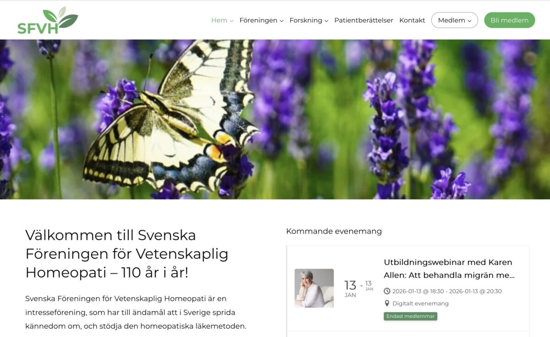Select the Hem navigation item
The height and width of the screenshot is (337, 550).
point(219,20)
